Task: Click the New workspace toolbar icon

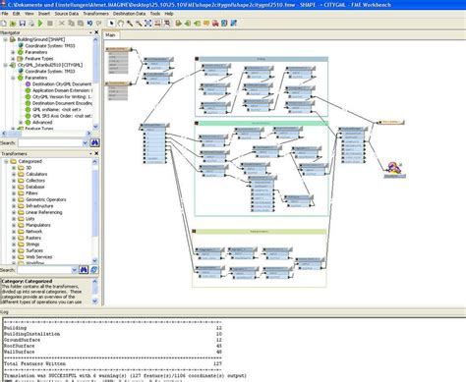Action: [3, 23]
